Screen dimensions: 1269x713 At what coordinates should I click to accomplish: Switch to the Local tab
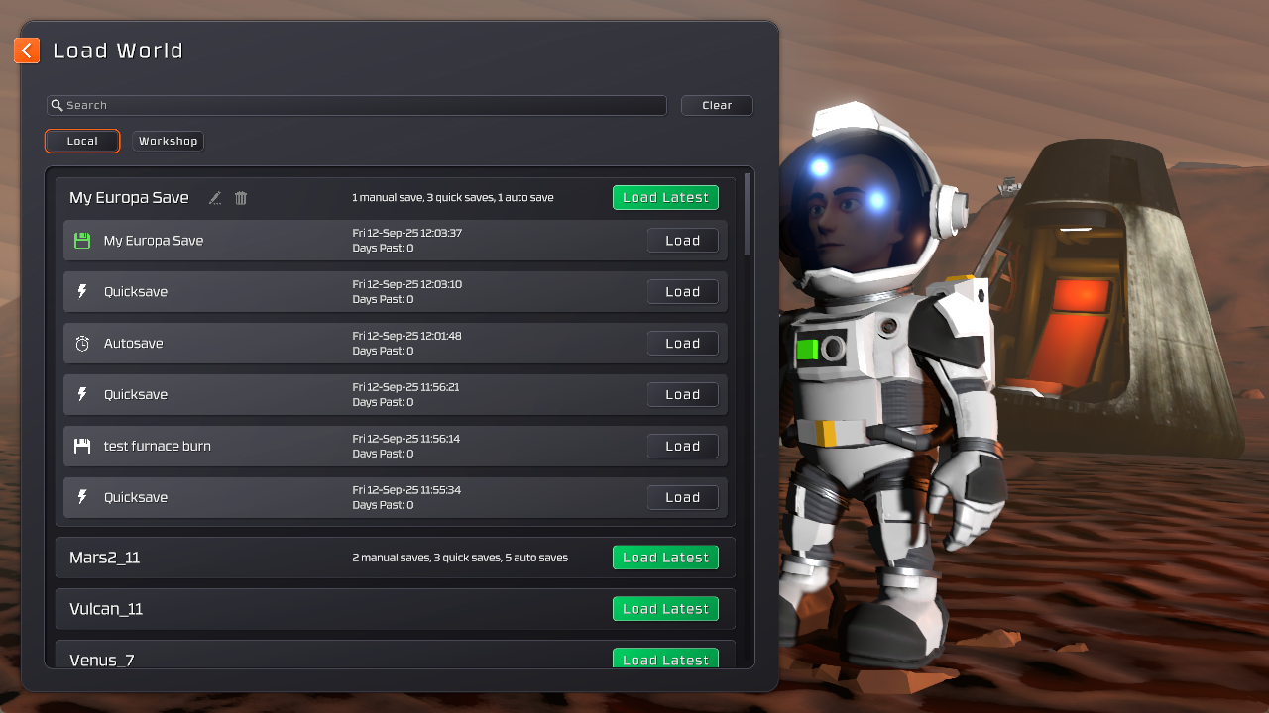pyautogui.click(x=82, y=142)
